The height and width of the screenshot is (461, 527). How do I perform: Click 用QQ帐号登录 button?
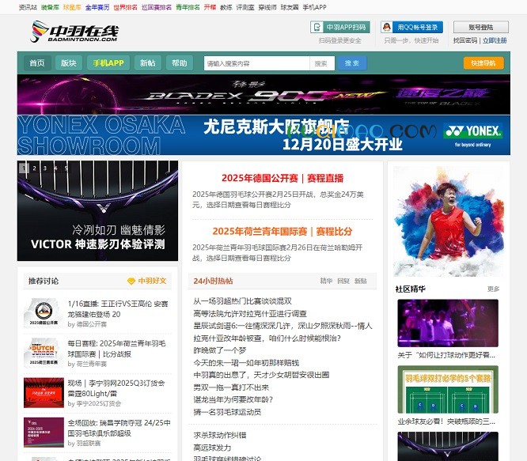click(411, 27)
